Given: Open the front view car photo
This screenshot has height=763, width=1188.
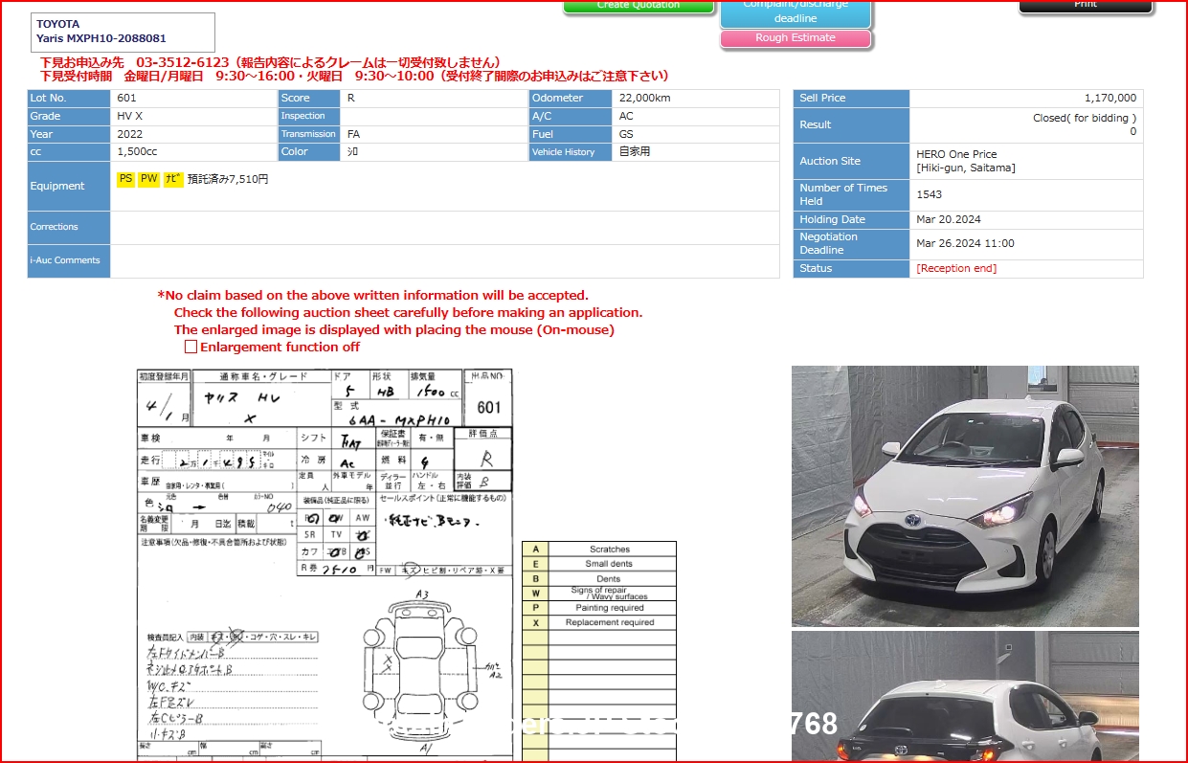Looking at the screenshot, I should coord(965,496).
